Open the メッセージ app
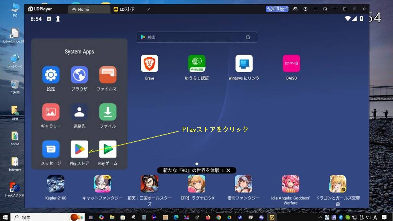393x221 pixels. (51, 149)
